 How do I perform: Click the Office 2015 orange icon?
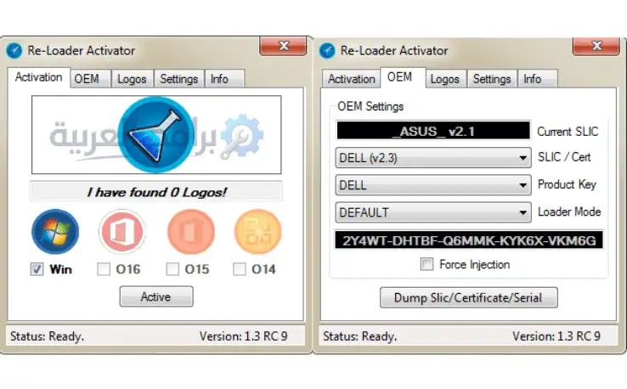(x=191, y=232)
